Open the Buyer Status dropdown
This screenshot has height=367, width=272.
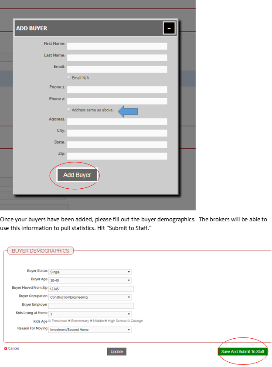[x=90, y=272]
